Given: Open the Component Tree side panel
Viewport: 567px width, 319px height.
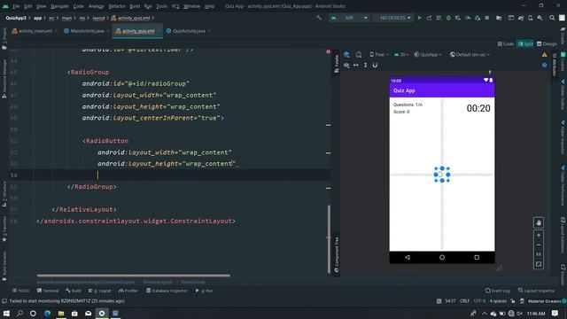Looking at the screenshot, I should [337, 254].
